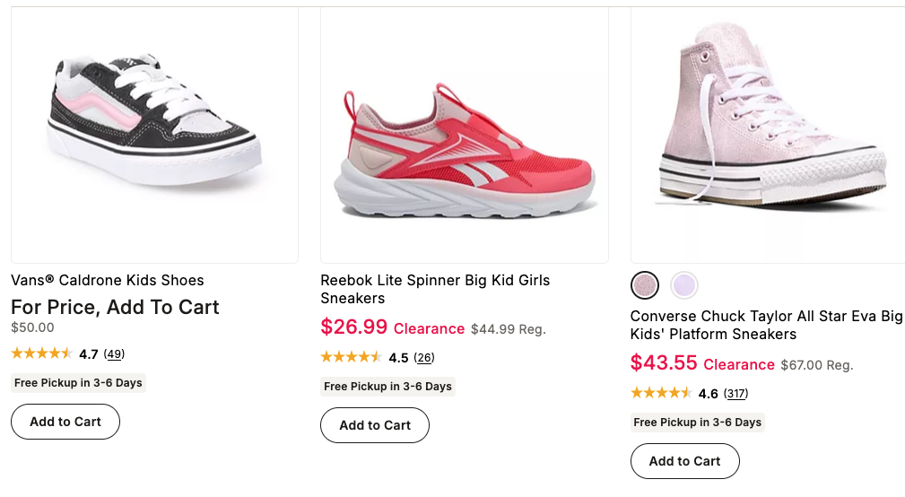Screen dimensions: 905x497
Task: Select the lavender color swatch
Action: [684, 285]
